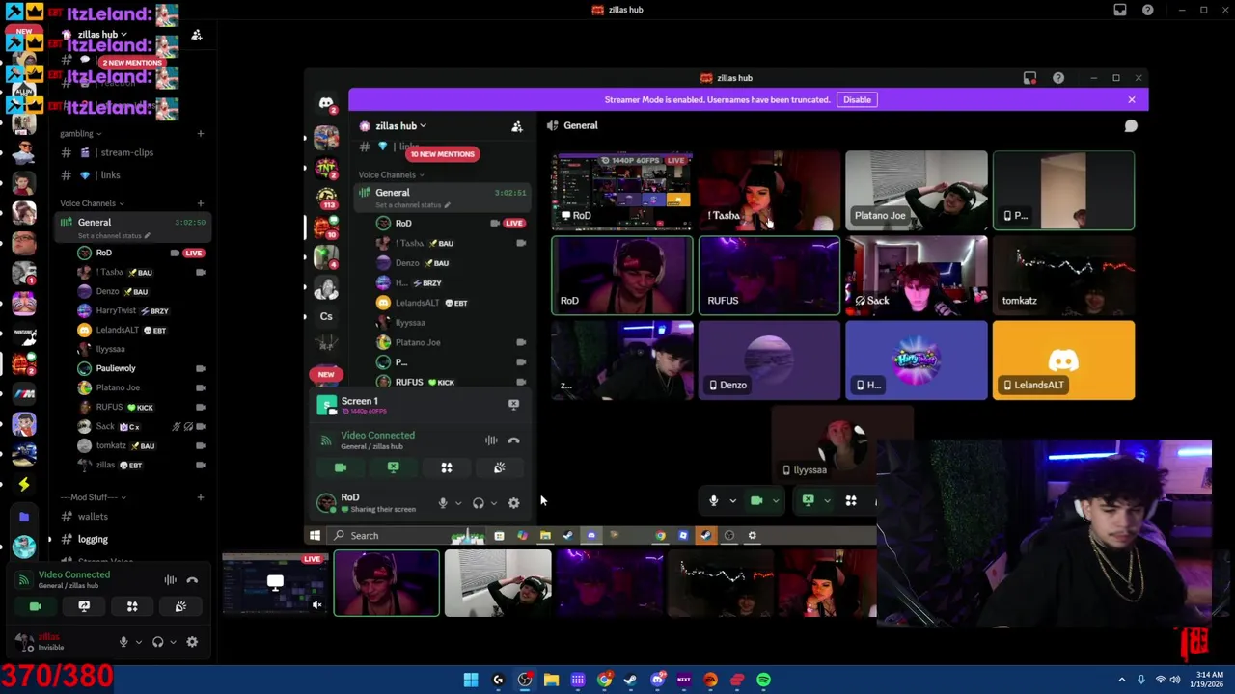Show hidden tray icons chevron

point(1121,680)
